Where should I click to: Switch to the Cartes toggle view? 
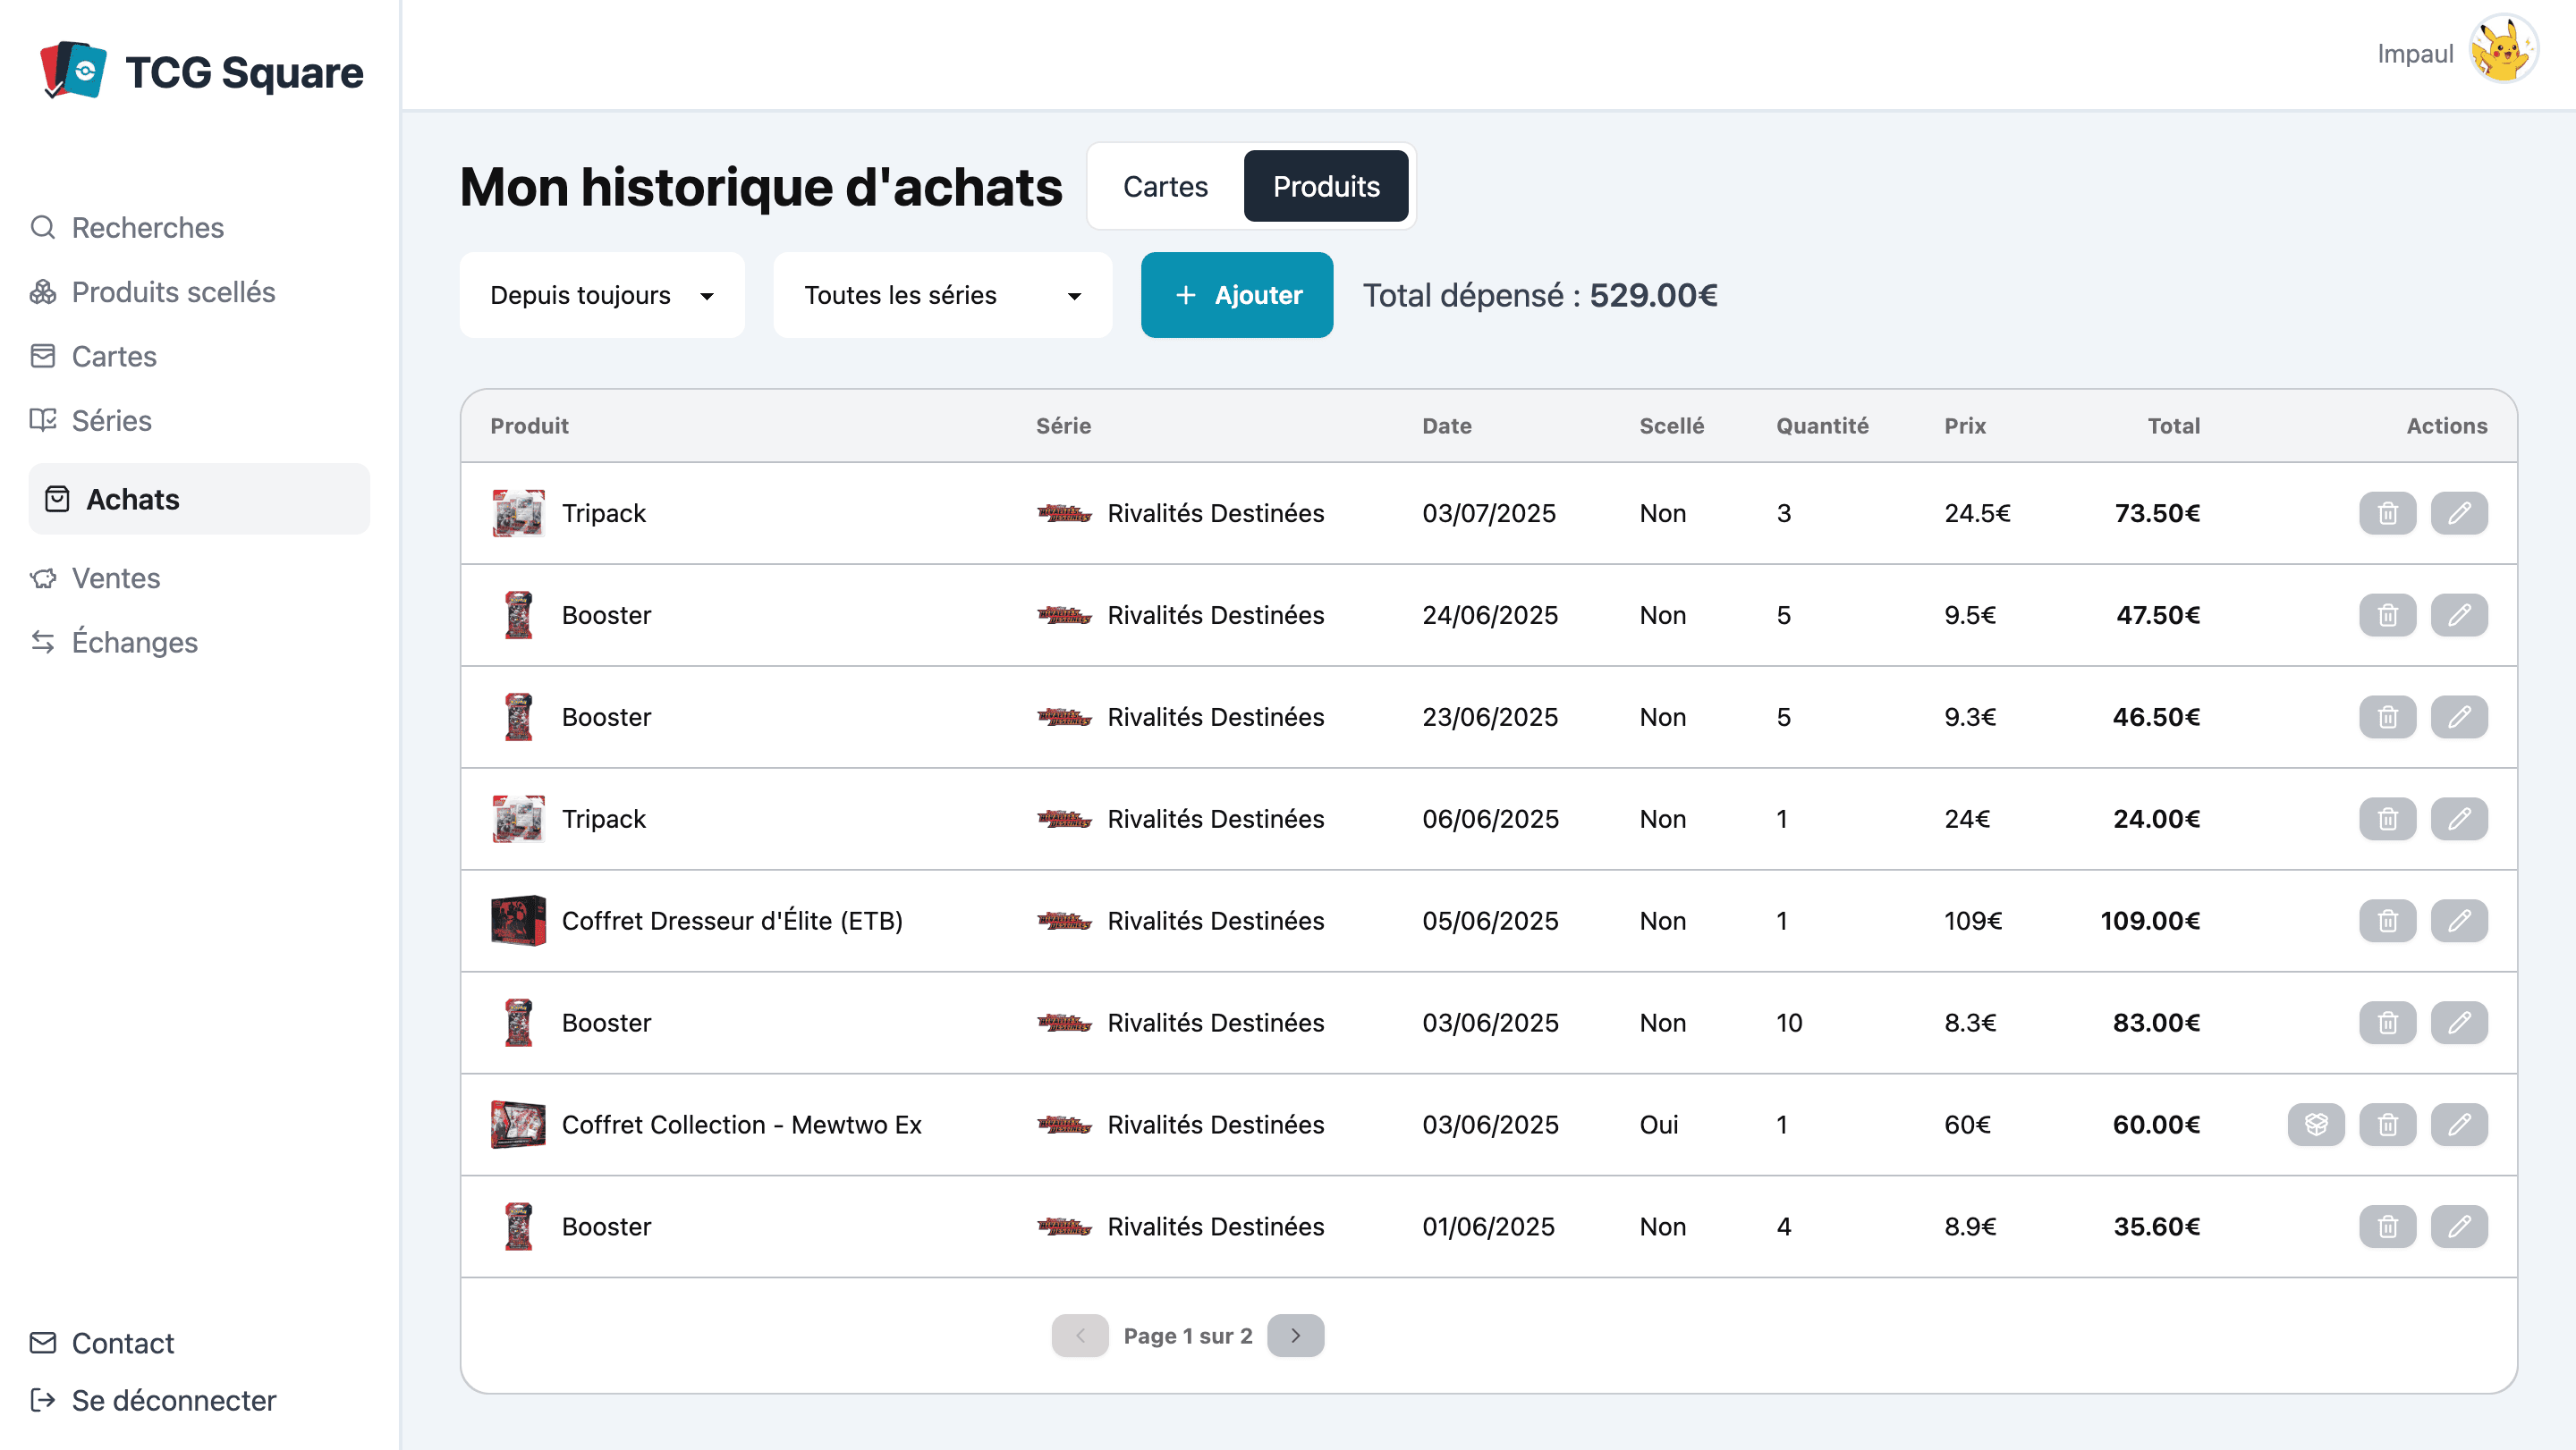point(1165,187)
